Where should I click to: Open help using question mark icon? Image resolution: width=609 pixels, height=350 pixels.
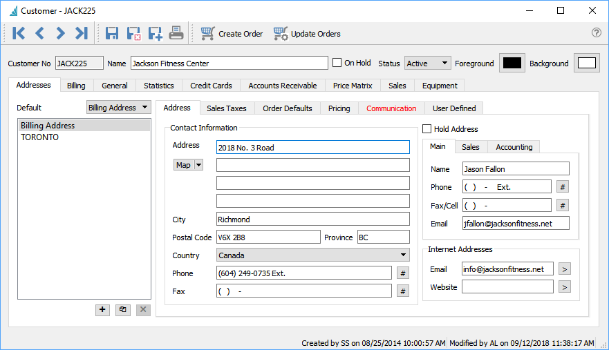597,33
